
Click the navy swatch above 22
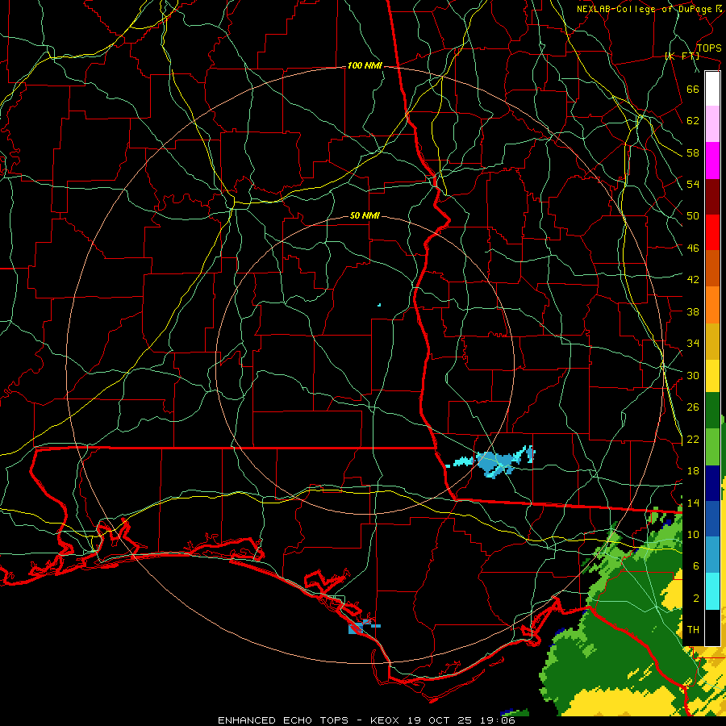(712, 483)
